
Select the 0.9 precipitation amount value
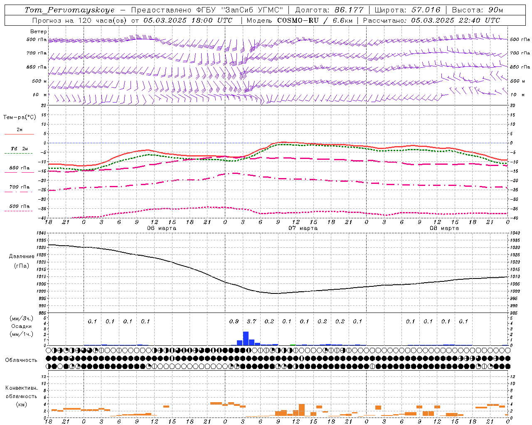234,321
